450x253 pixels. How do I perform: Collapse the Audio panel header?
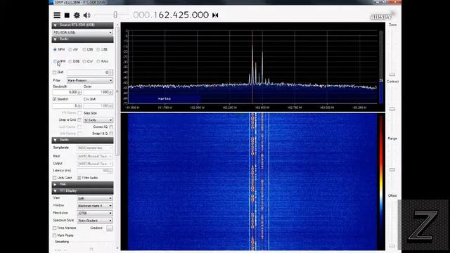click(83, 140)
